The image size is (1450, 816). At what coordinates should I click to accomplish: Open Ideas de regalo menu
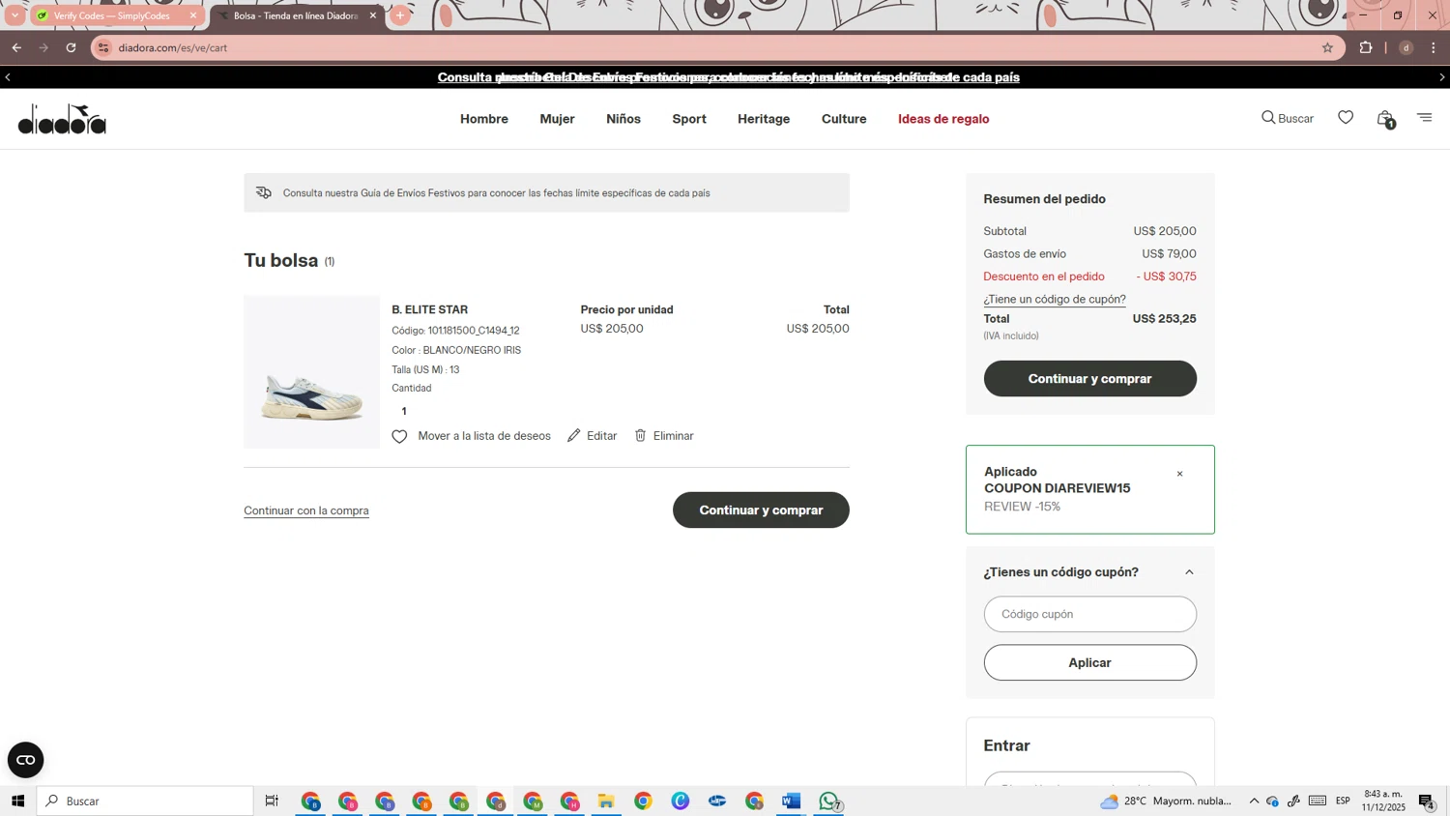943,119
